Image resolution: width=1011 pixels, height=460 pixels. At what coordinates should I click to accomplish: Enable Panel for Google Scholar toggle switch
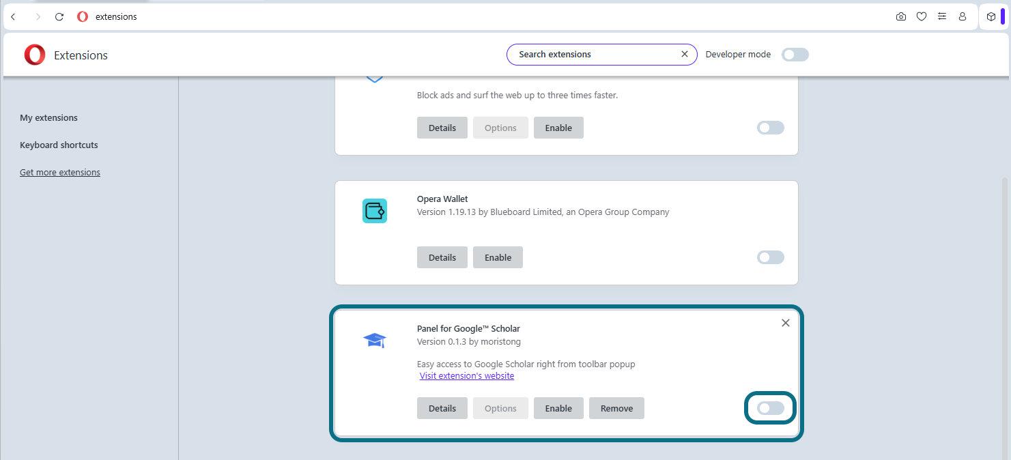point(771,408)
